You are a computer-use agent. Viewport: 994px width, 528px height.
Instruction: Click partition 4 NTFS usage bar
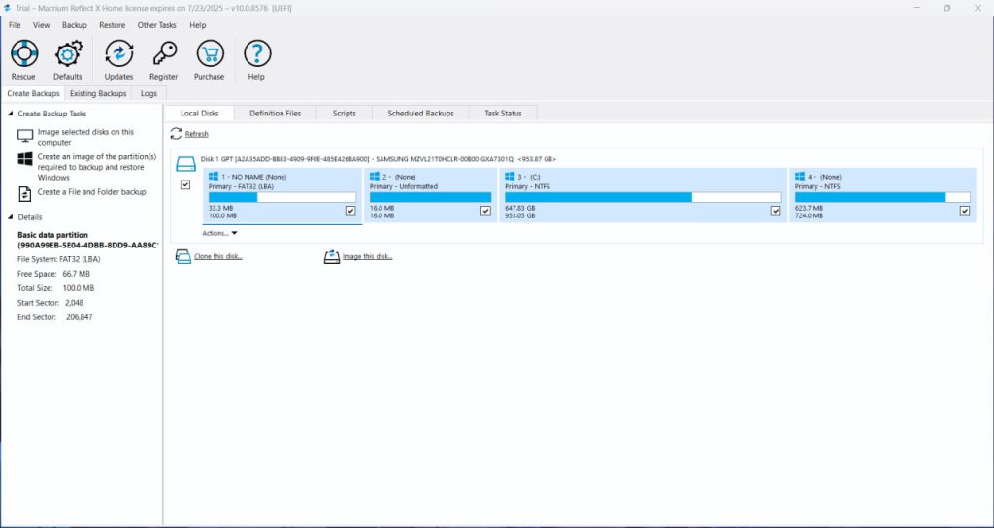882,197
